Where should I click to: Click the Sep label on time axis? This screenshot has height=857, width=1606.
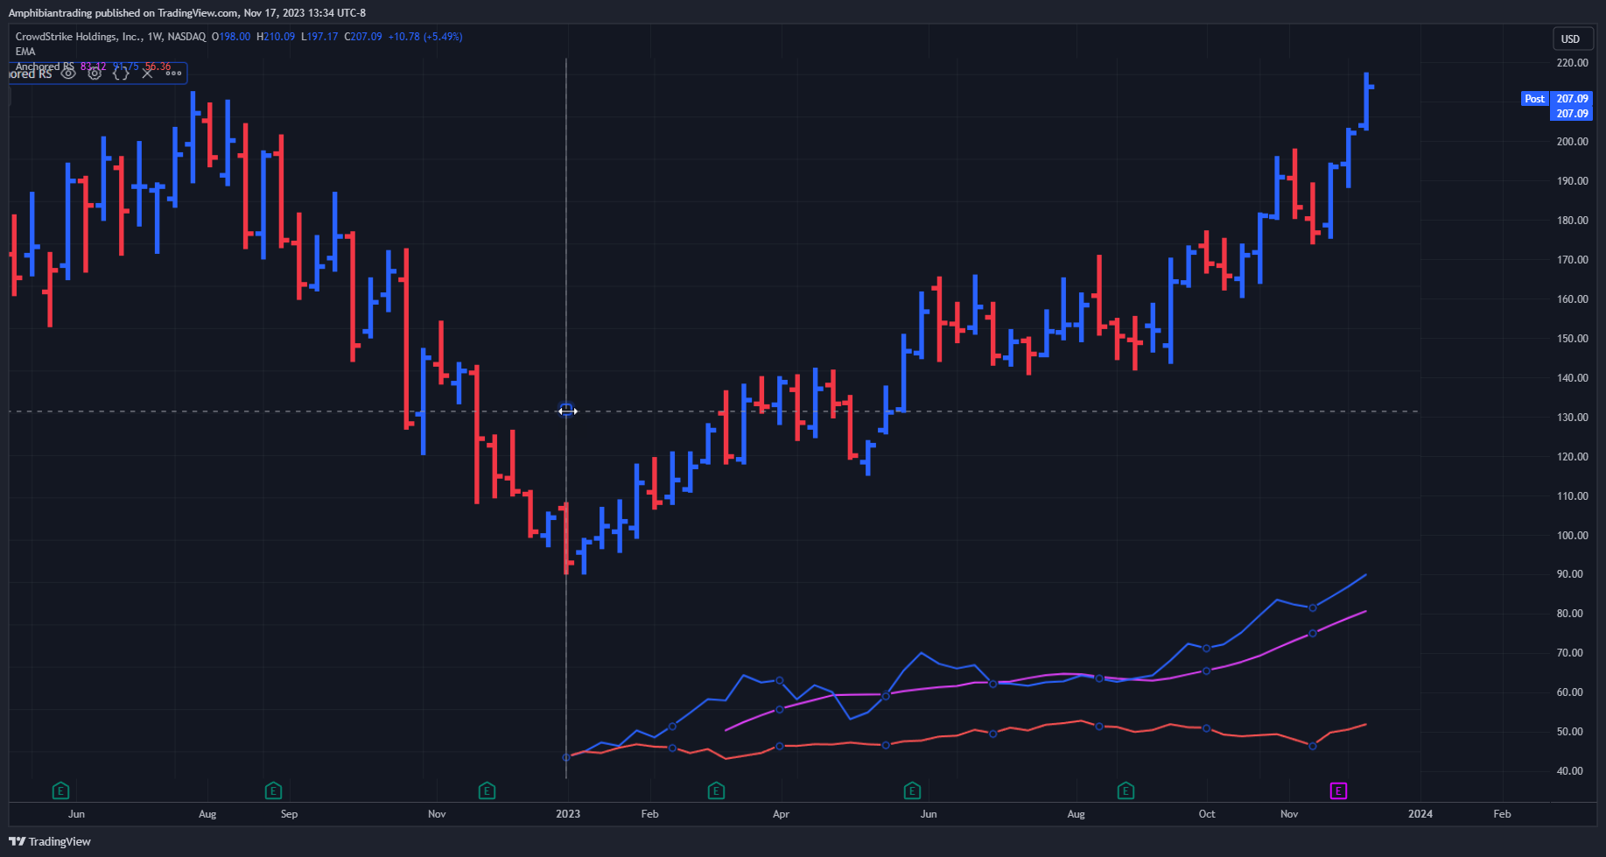tap(289, 814)
